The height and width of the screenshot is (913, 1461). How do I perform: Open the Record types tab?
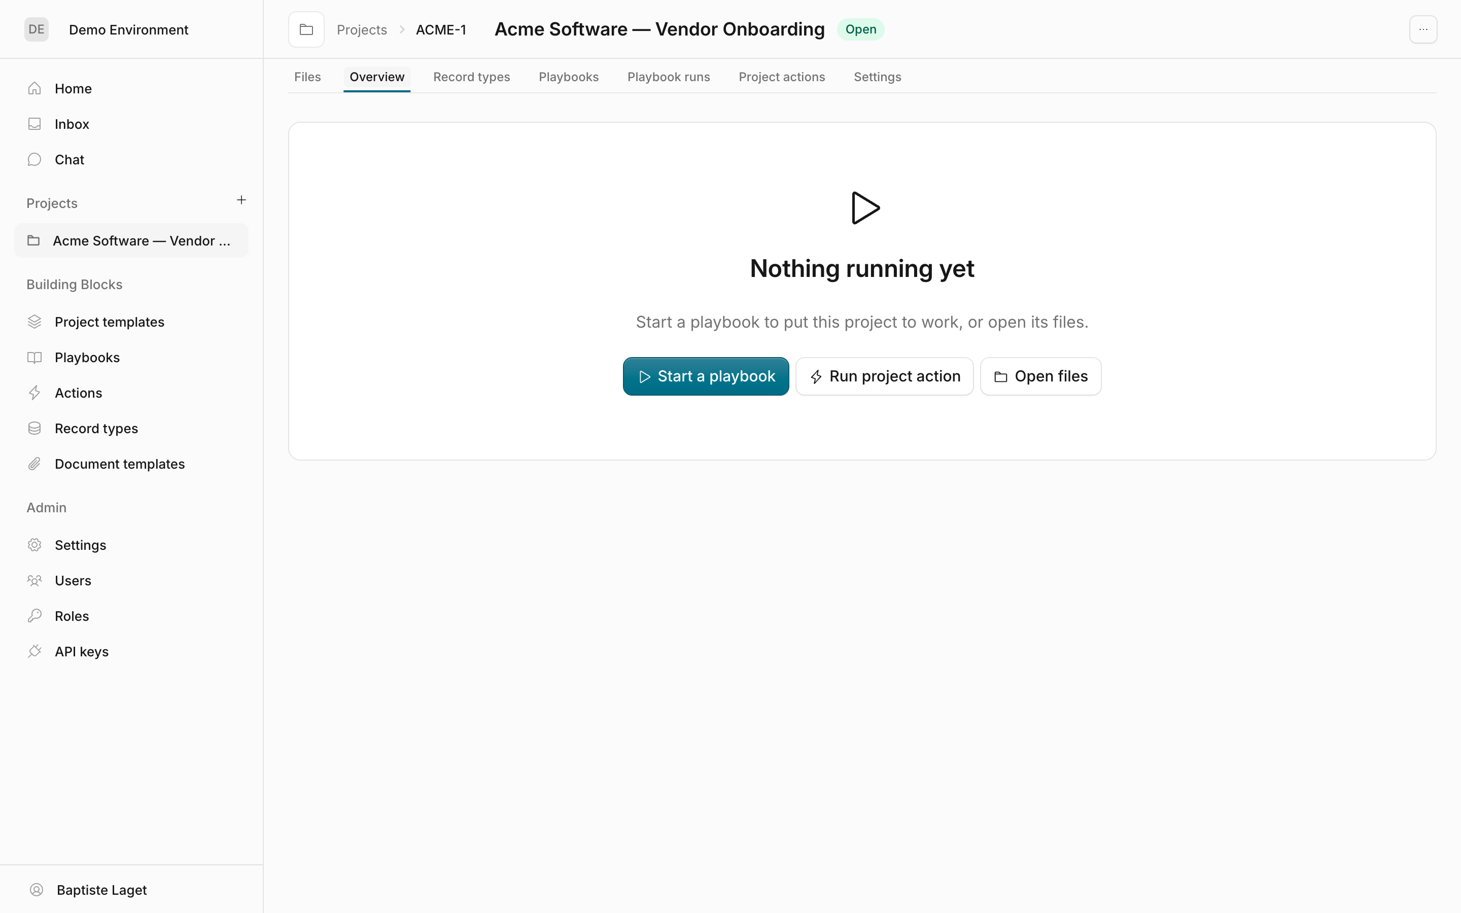pyautogui.click(x=471, y=77)
